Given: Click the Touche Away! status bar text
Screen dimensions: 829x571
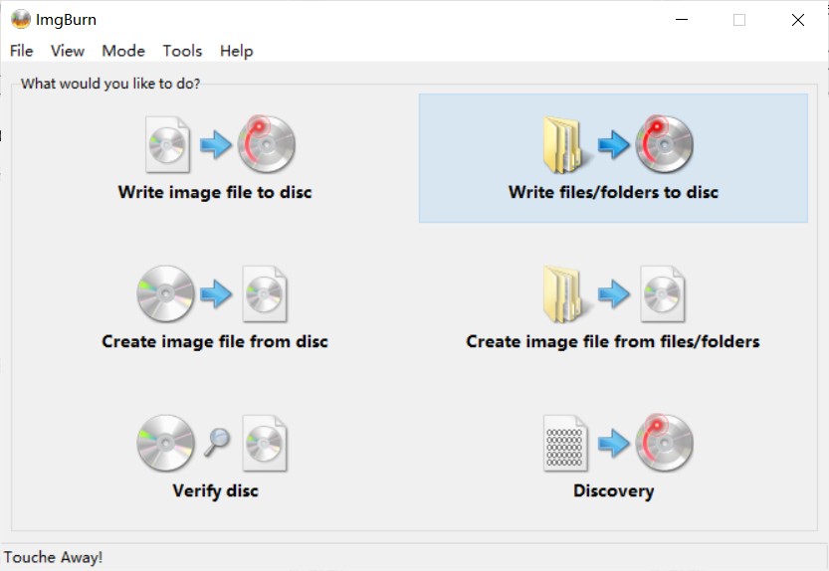Looking at the screenshot, I should point(53,557).
